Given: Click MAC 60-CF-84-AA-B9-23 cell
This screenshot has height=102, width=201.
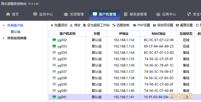Looking at the screenshot, I should 159,46.
